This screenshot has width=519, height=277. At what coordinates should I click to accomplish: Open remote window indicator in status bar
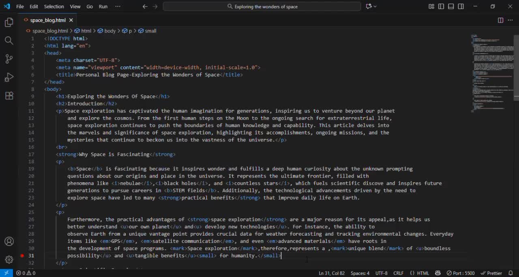[x=6, y=273]
